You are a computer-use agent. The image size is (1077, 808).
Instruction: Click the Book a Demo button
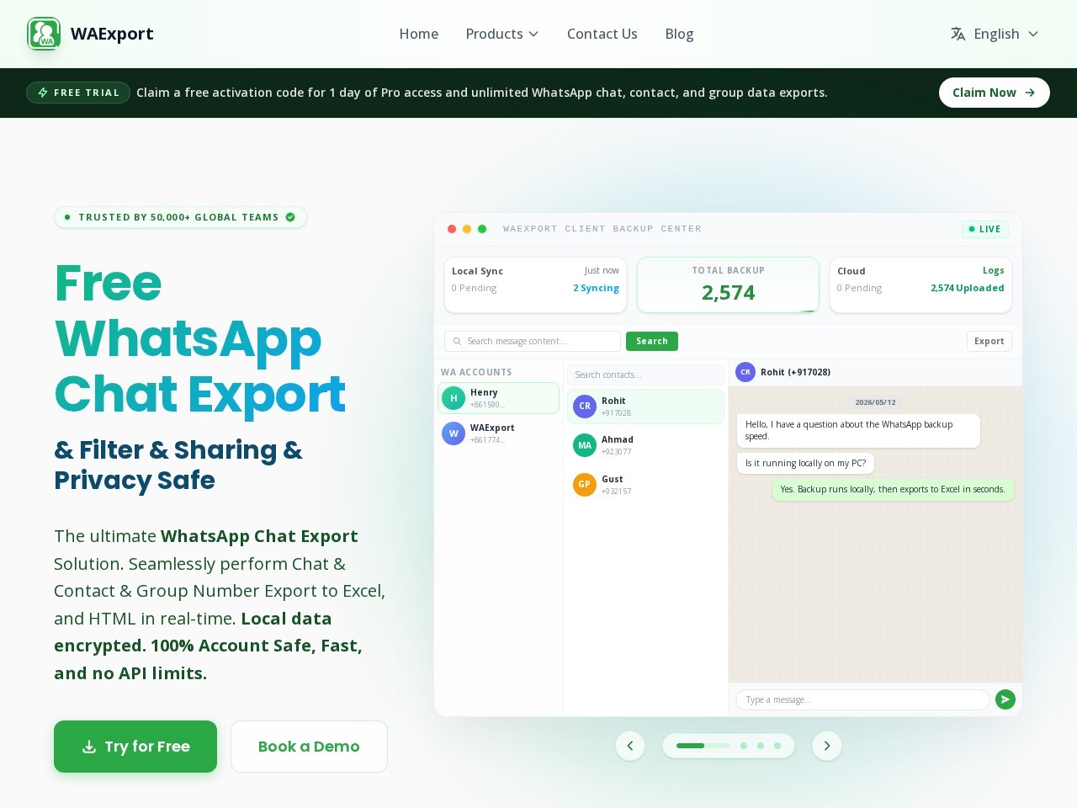(x=309, y=747)
